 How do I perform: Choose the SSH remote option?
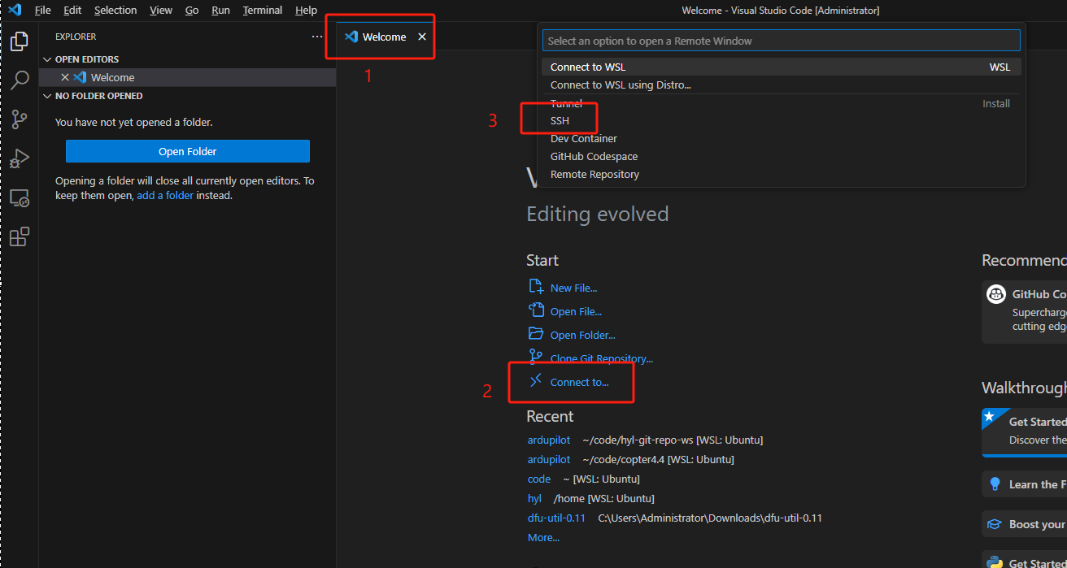pos(781,120)
